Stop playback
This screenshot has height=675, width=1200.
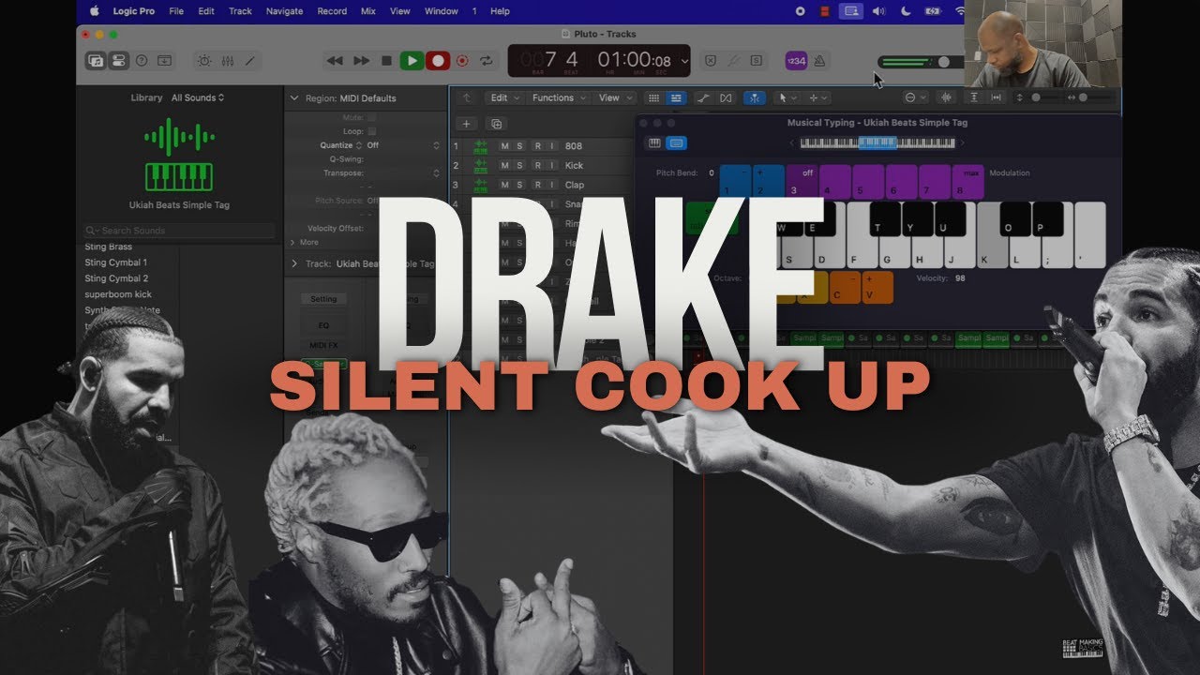coord(386,61)
